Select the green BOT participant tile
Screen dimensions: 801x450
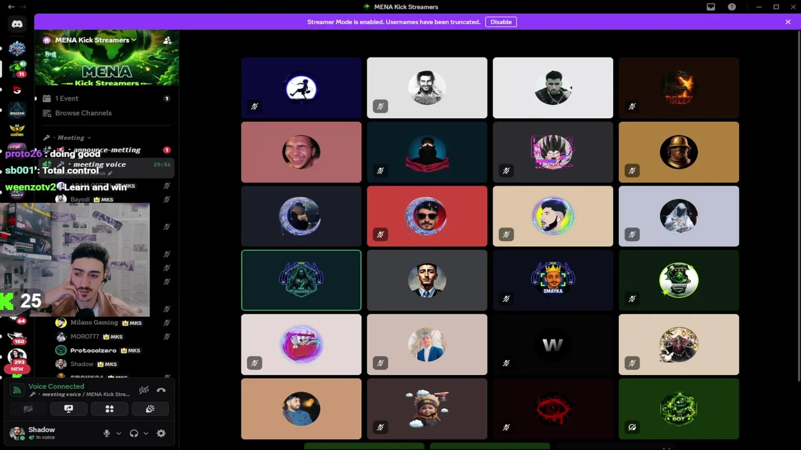[678, 409]
